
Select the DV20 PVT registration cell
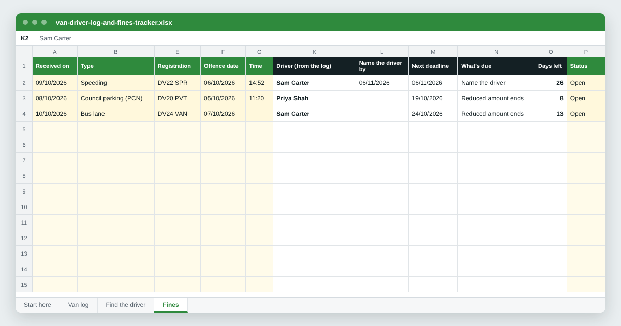pos(178,98)
